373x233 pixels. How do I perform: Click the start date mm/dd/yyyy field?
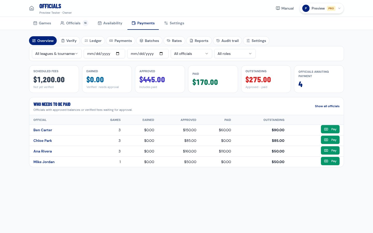tap(104, 54)
